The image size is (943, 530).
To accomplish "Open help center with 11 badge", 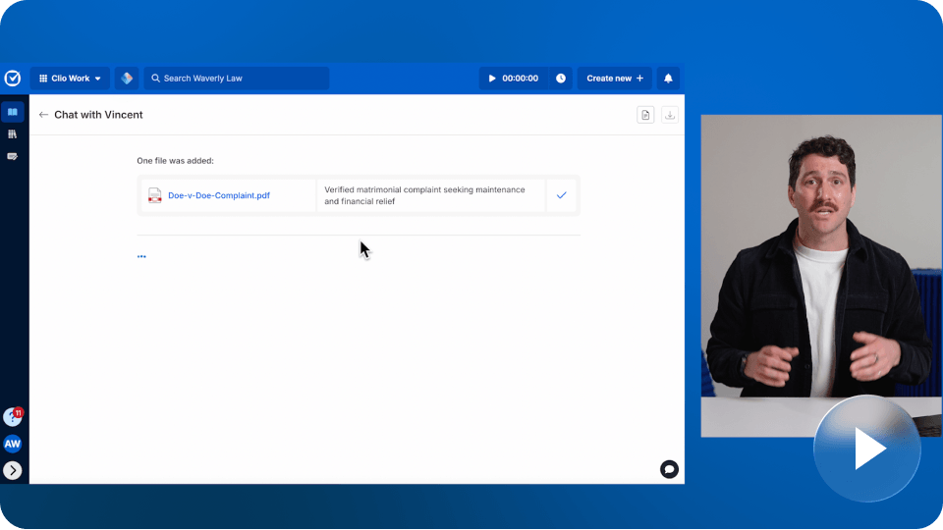I will click(x=13, y=417).
